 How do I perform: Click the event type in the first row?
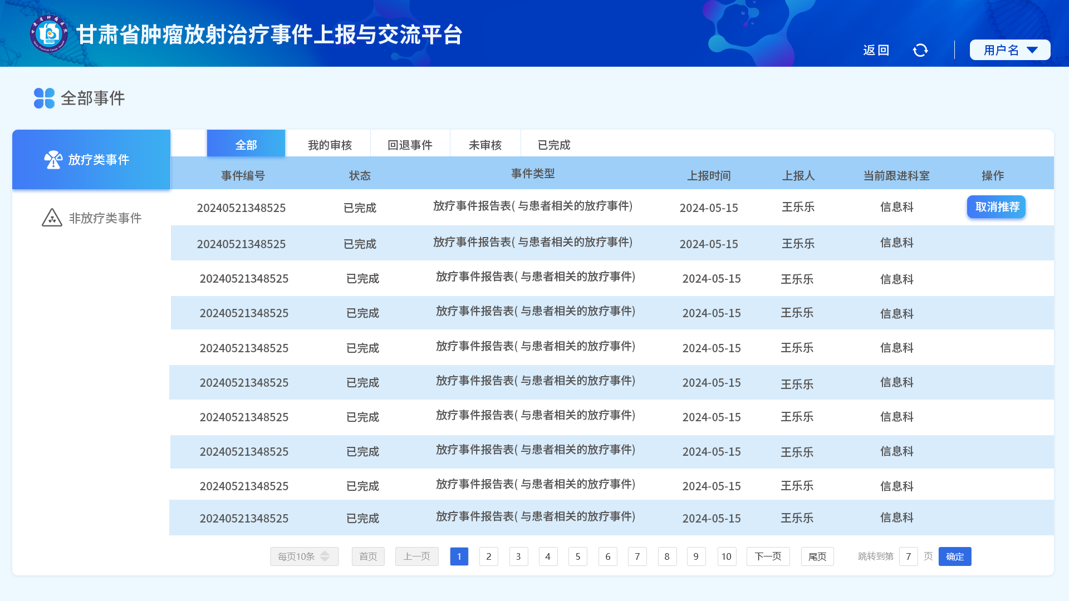(533, 206)
